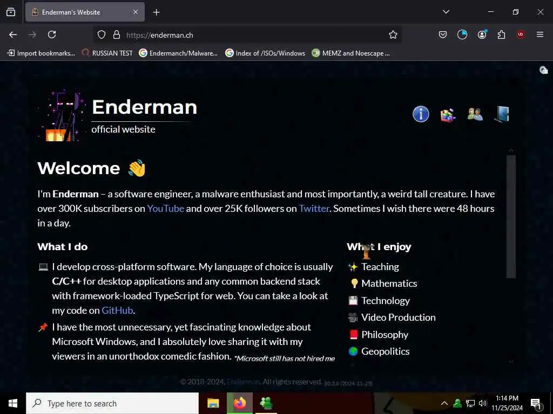Viewport: 553px width, 414px height.
Task: Click the page vertical scrollbar thumb
Action: point(511,217)
